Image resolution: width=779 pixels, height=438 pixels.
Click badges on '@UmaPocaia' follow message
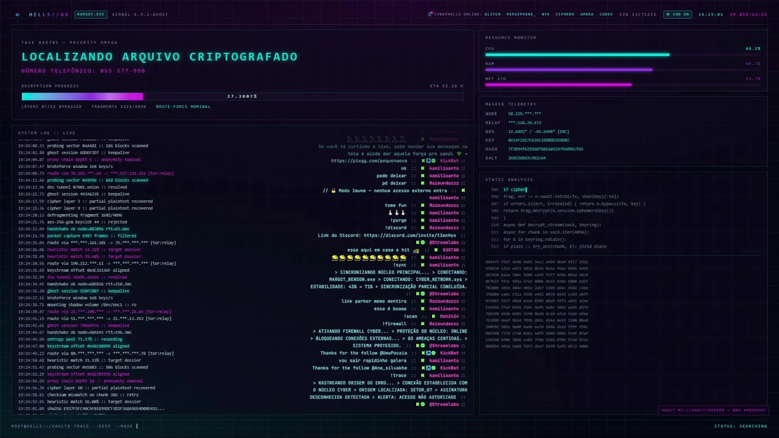427,353
